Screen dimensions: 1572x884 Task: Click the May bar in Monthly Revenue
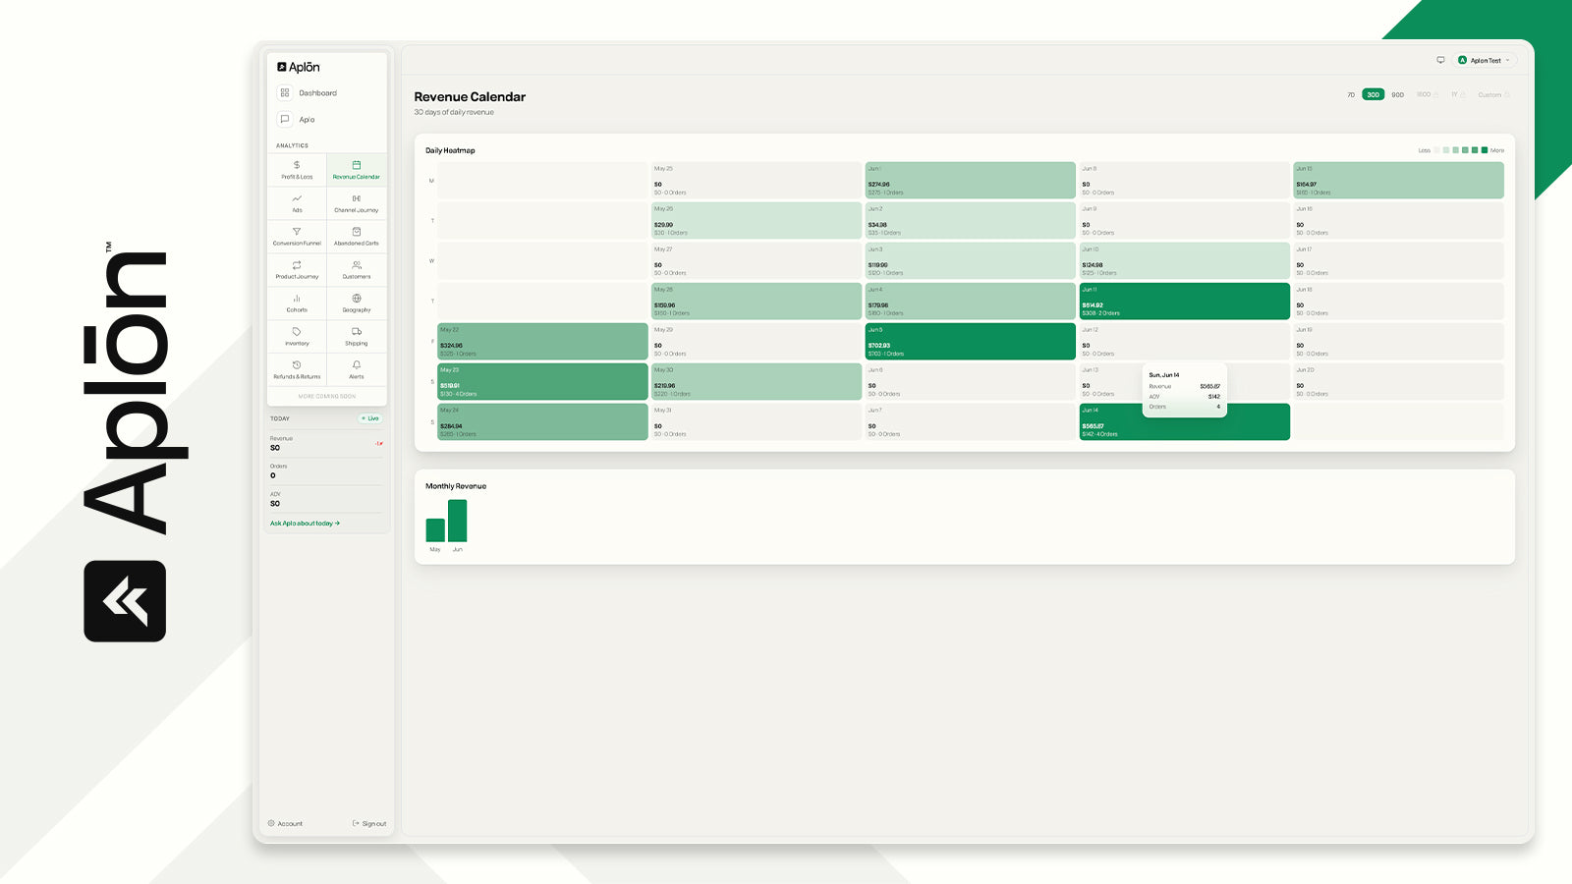pyautogui.click(x=435, y=530)
